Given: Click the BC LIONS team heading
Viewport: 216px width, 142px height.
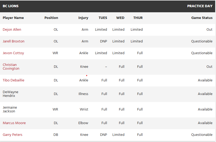Looking at the screenshot, I should pos(11,6).
